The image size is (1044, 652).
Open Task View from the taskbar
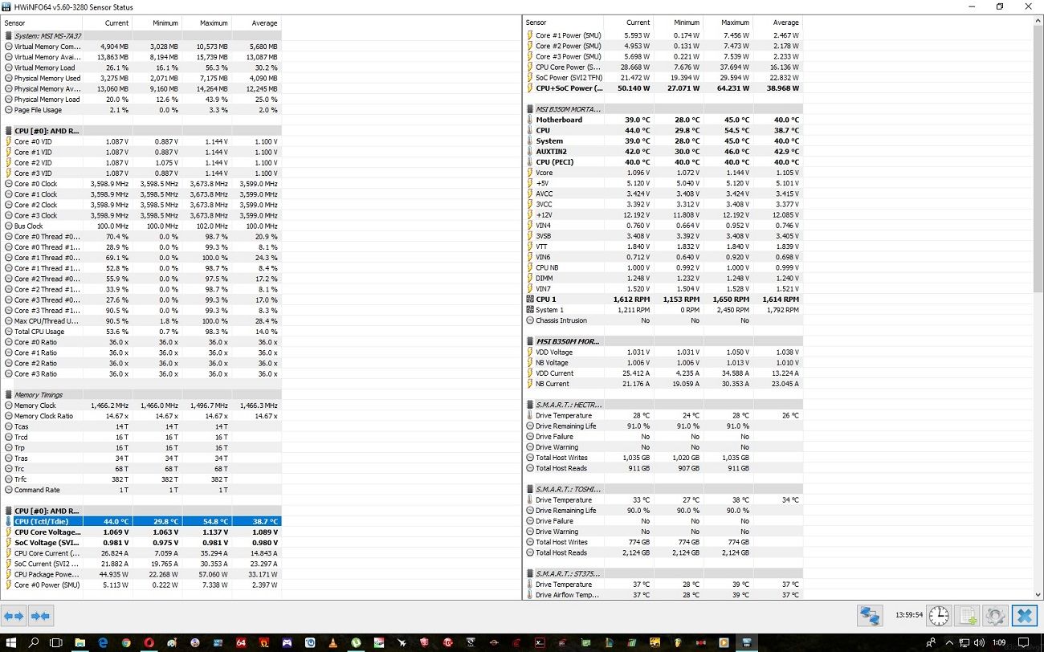point(56,642)
